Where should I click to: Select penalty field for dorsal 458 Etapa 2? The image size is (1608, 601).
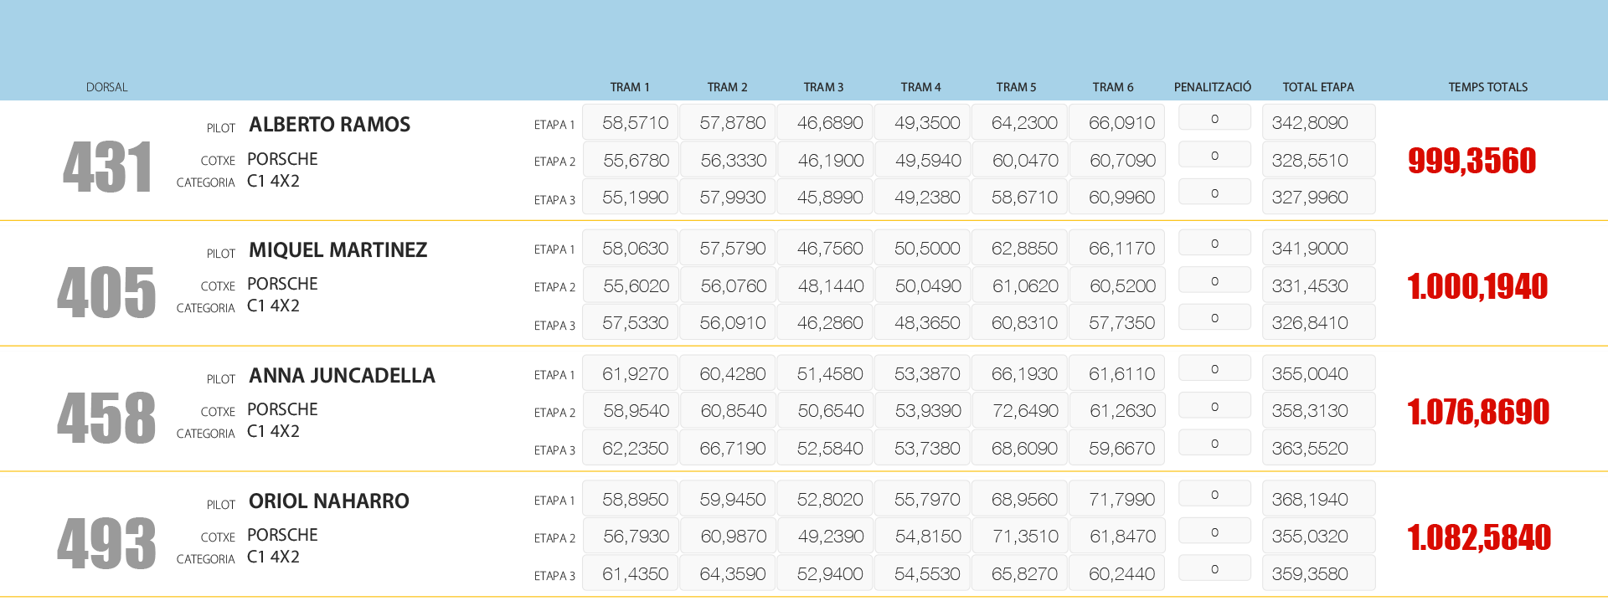[1214, 407]
